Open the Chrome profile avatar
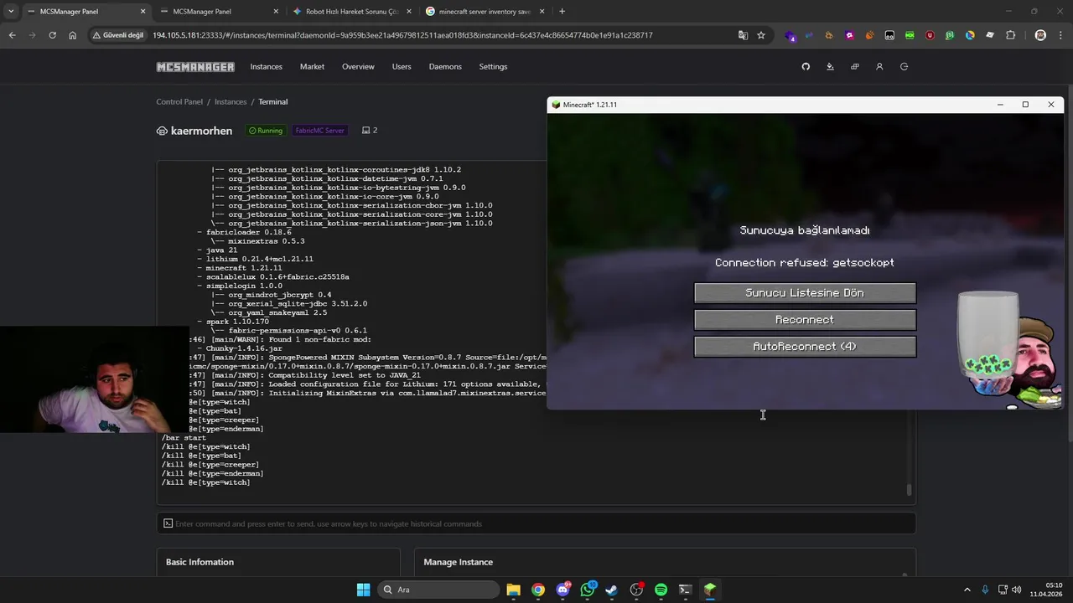The height and width of the screenshot is (603, 1073). tap(1040, 35)
